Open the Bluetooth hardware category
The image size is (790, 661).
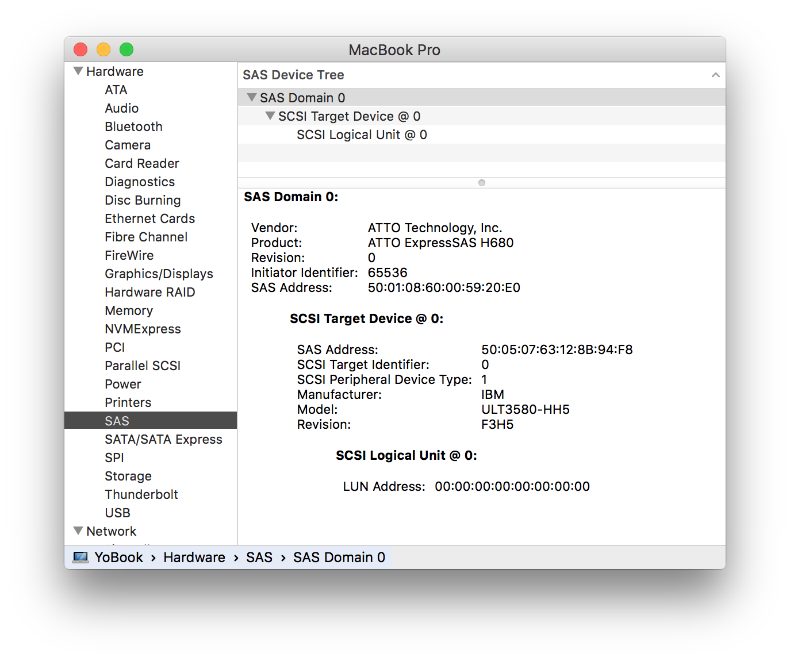(x=133, y=126)
